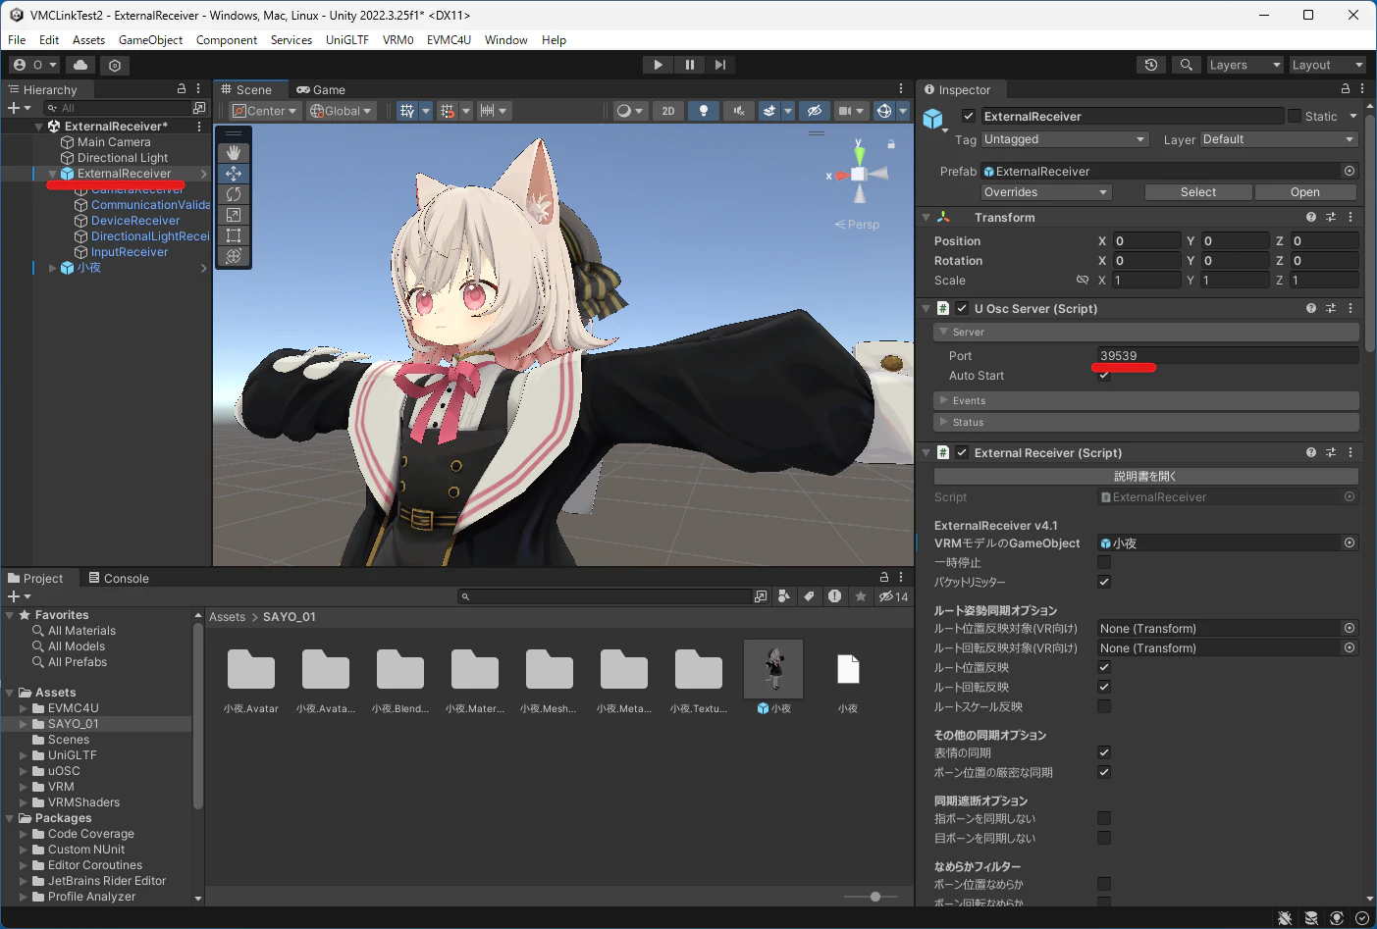Open the Tag dropdown showing Untagged
The width and height of the screenshot is (1377, 929).
point(1065,139)
